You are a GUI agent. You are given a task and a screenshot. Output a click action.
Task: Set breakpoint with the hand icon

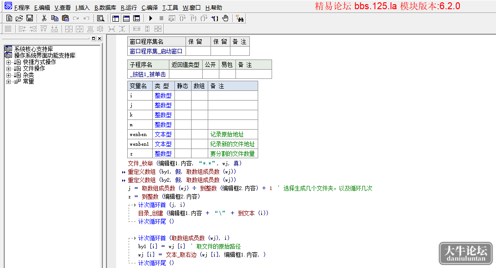(225, 18)
